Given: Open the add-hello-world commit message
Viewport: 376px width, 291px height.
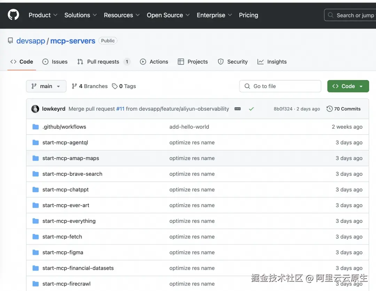Looking at the screenshot, I should pos(189,127).
